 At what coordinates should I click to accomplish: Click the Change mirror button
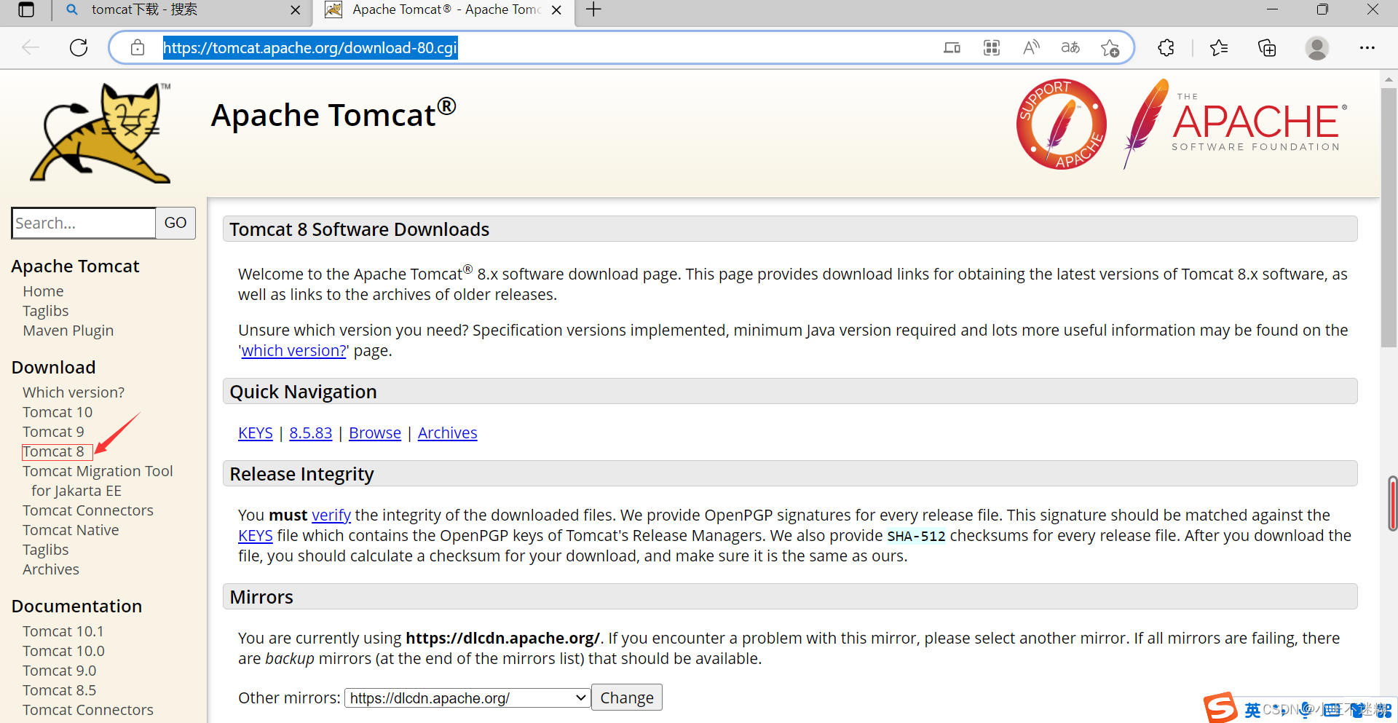click(x=627, y=698)
